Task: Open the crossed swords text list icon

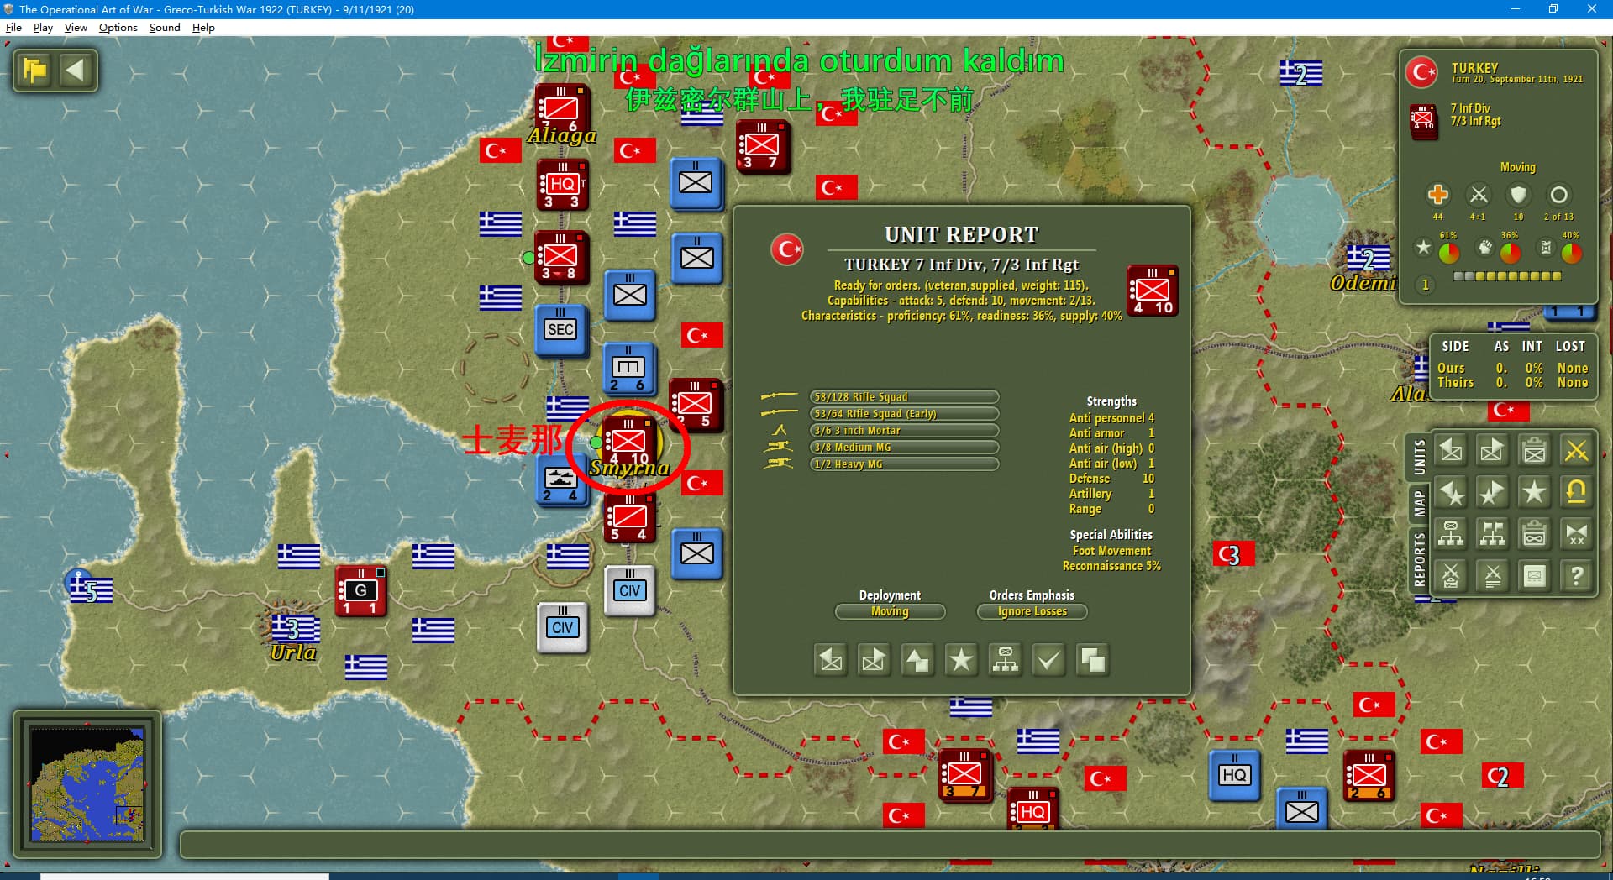Action: [x=1493, y=576]
